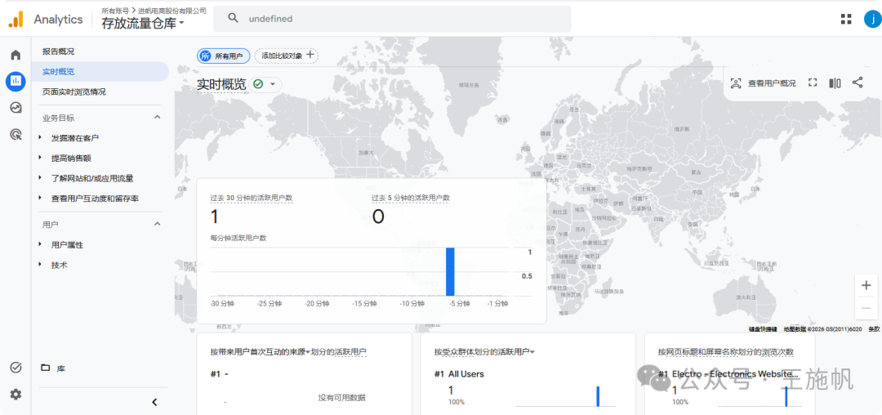Click 添加比较对象 button
Screen dimensions: 882x415
(x=287, y=56)
